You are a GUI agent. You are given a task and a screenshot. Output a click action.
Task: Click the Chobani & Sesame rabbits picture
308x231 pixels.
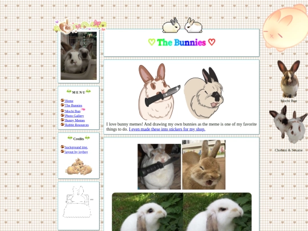(x=289, y=124)
